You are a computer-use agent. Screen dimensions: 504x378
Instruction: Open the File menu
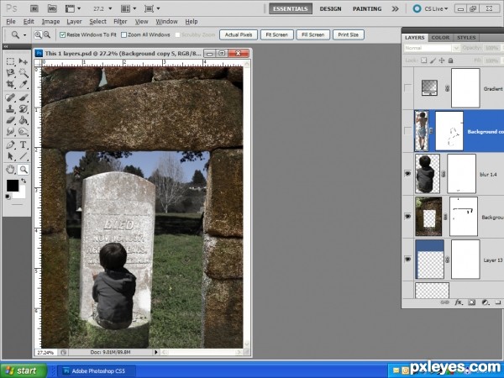[11, 22]
